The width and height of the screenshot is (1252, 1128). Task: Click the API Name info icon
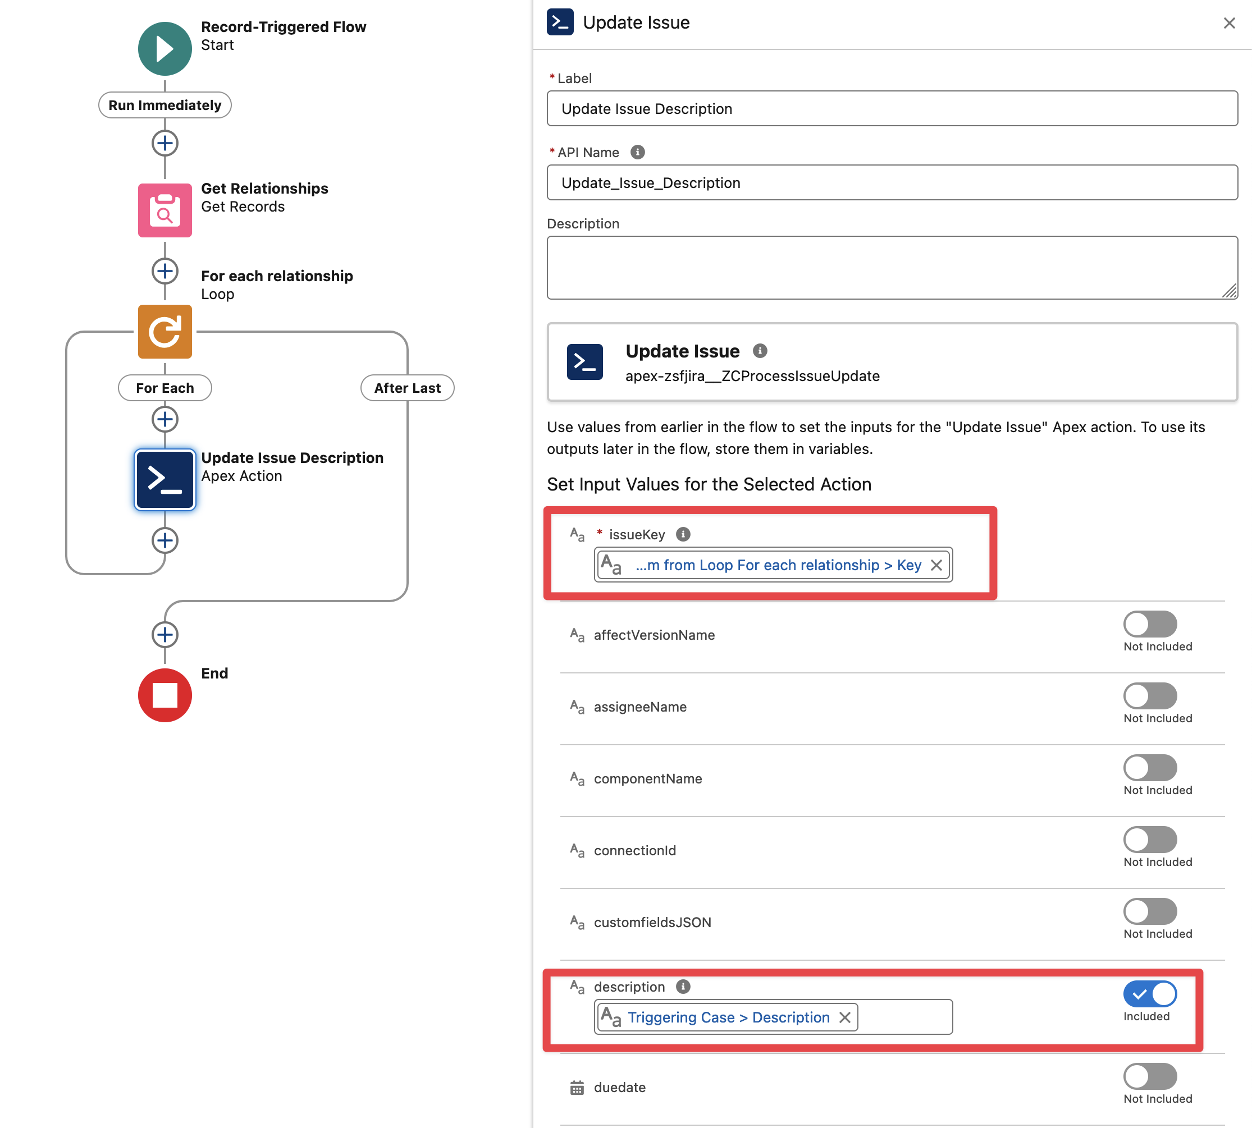click(x=637, y=153)
